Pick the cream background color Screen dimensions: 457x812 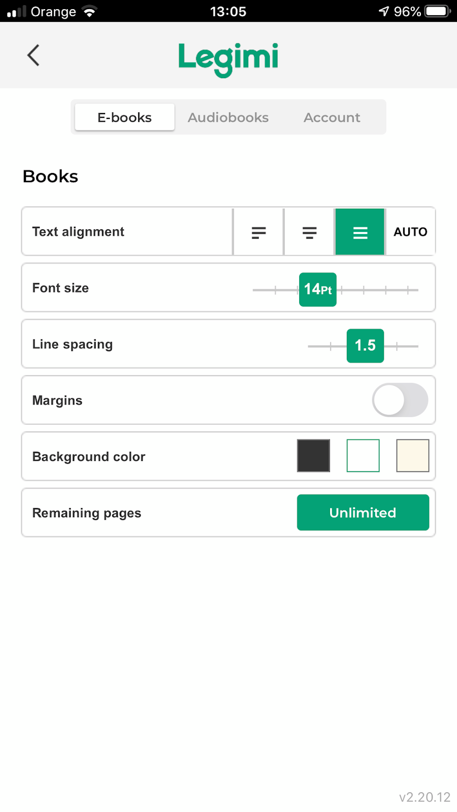click(x=412, y=456)
